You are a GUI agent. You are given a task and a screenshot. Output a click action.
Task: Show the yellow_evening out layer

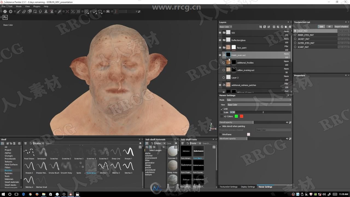click(x=224, y=70)
